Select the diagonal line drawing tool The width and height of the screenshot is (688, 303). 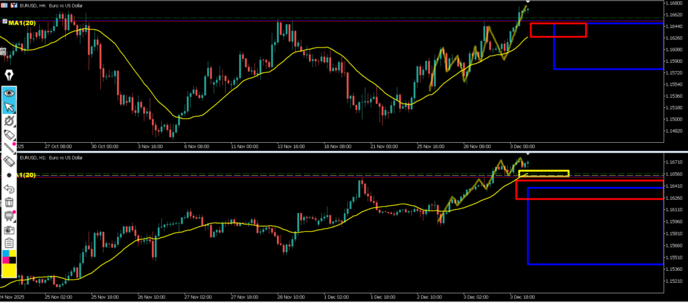tap(9, 148)
